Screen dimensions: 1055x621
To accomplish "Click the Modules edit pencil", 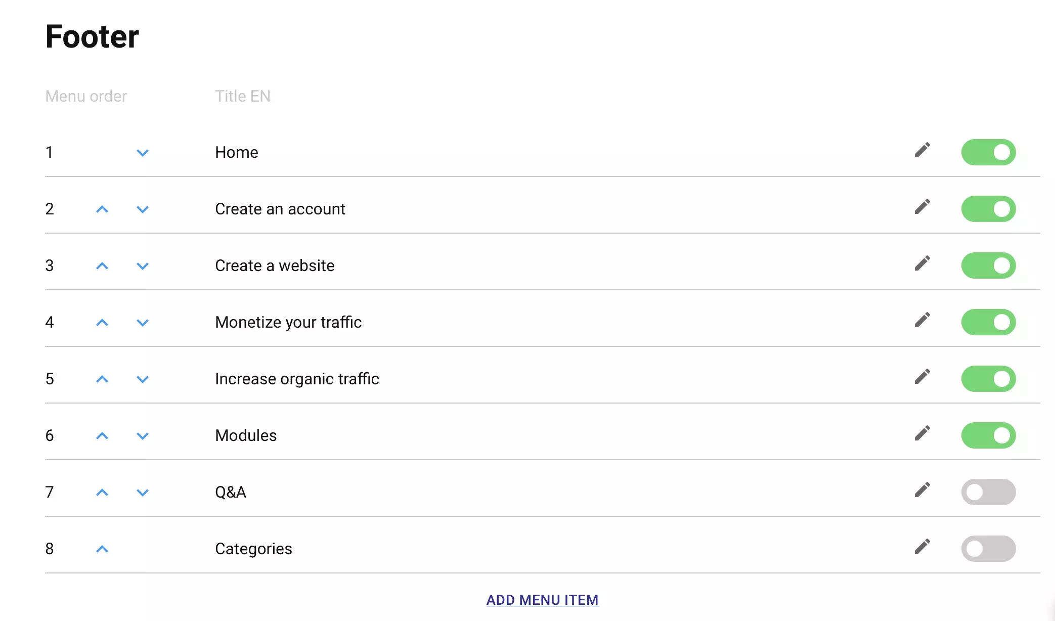I will [922, 433].
